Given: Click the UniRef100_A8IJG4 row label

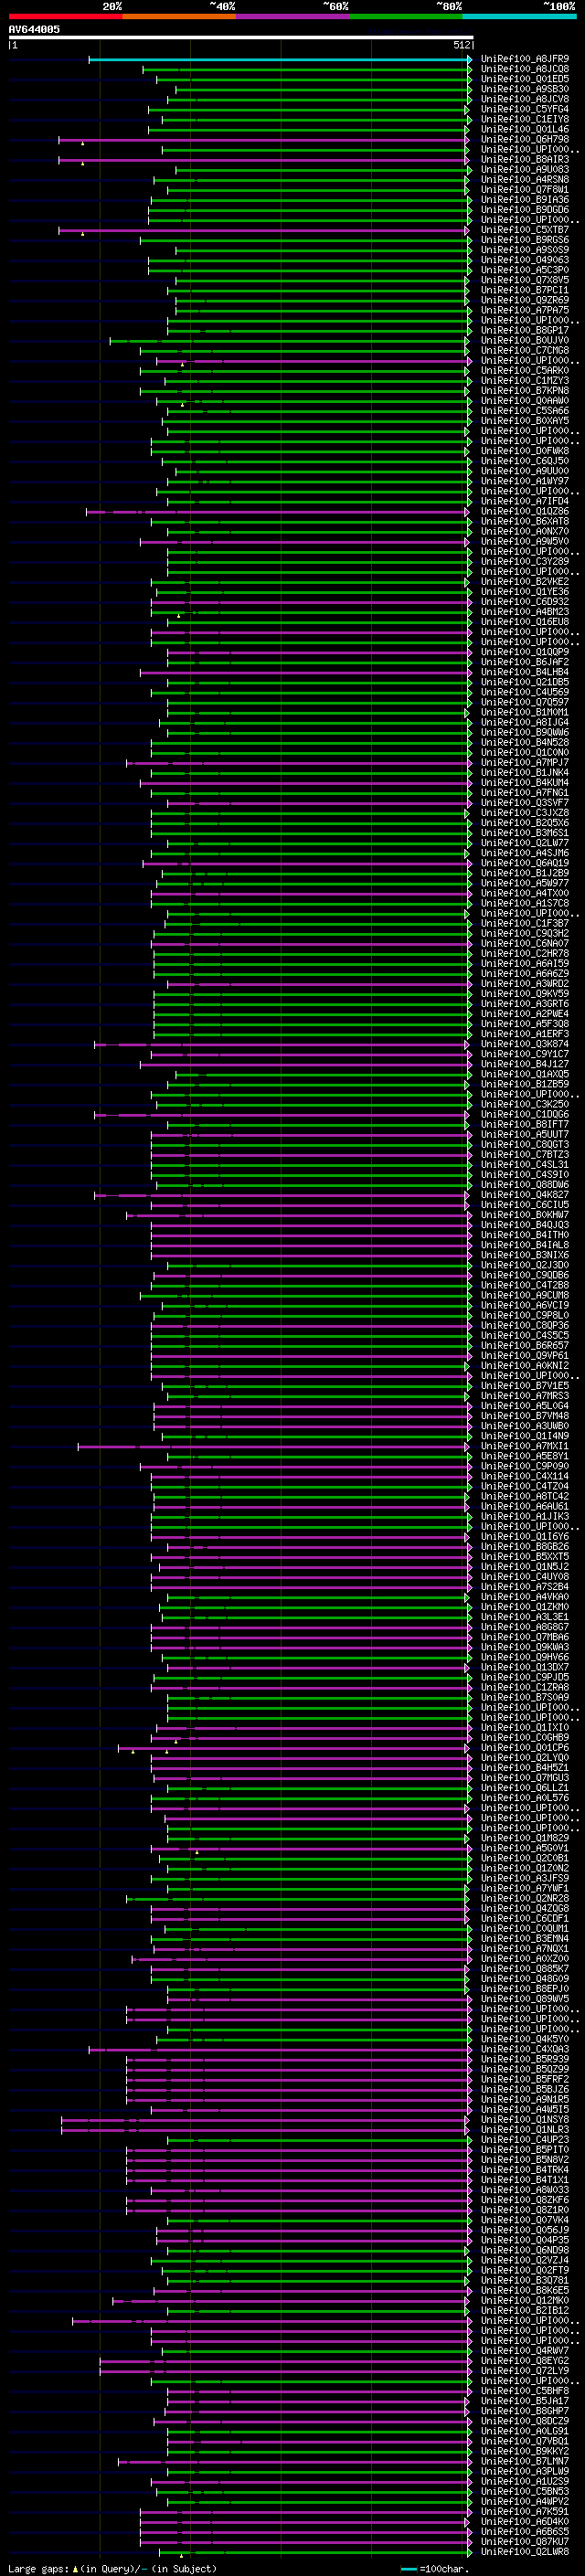Looking at the screenshot, I should 525,722.
